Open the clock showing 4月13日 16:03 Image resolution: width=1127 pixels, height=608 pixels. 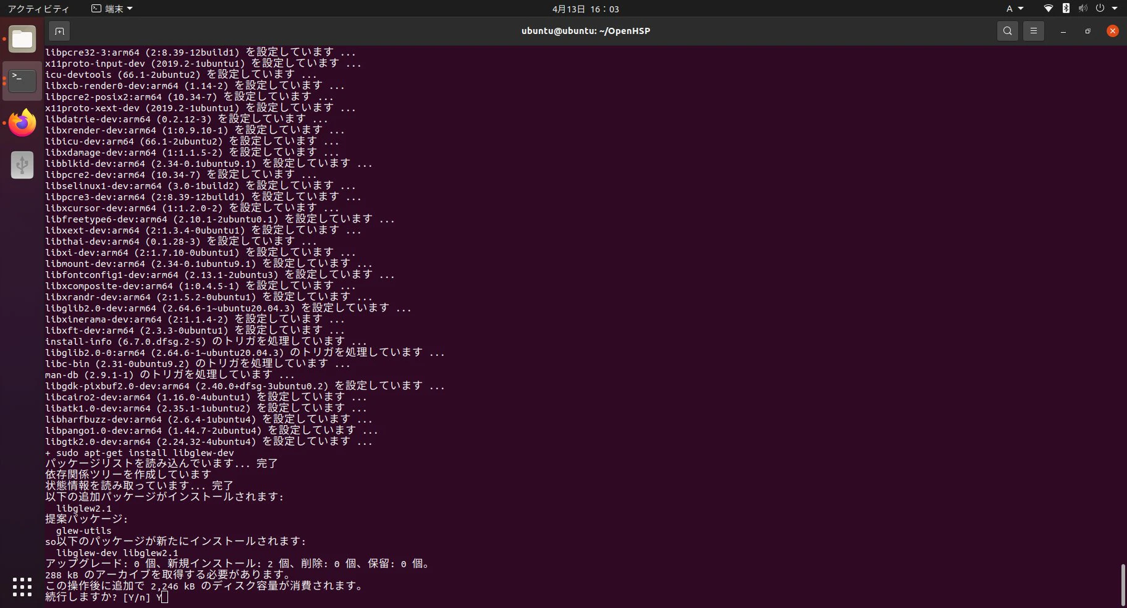click(585, 9)
